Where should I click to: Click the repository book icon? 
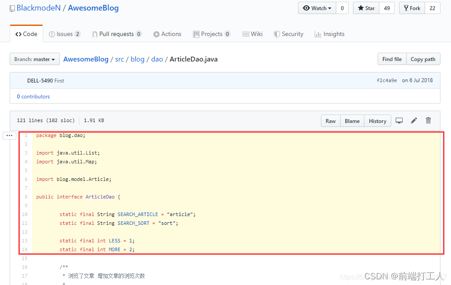[12, 9]
